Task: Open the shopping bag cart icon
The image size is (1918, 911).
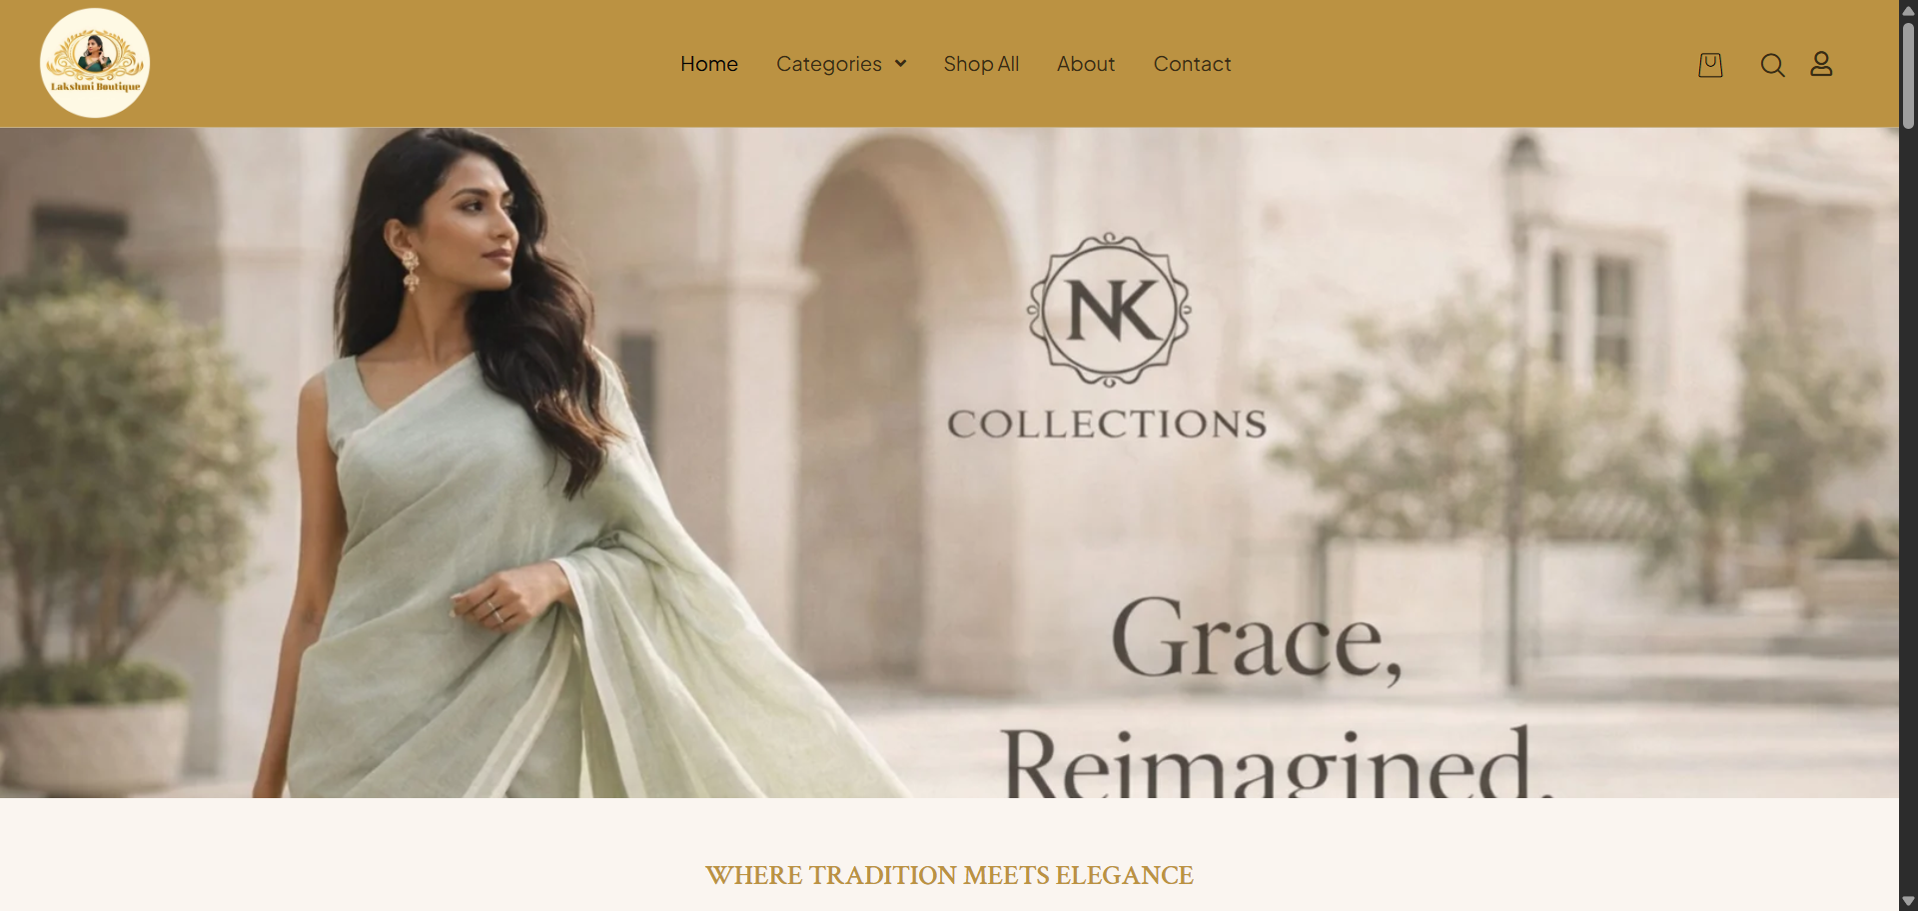Action: point(1710,65)
